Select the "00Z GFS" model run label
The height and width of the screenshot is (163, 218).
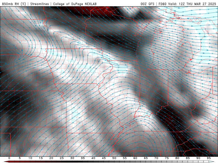pyautogui.click(x=147, y=4)
